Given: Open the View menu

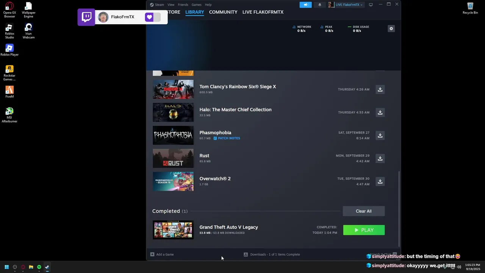Looking at the screenshot, I should pyautogui.click(x=171, y=5).
